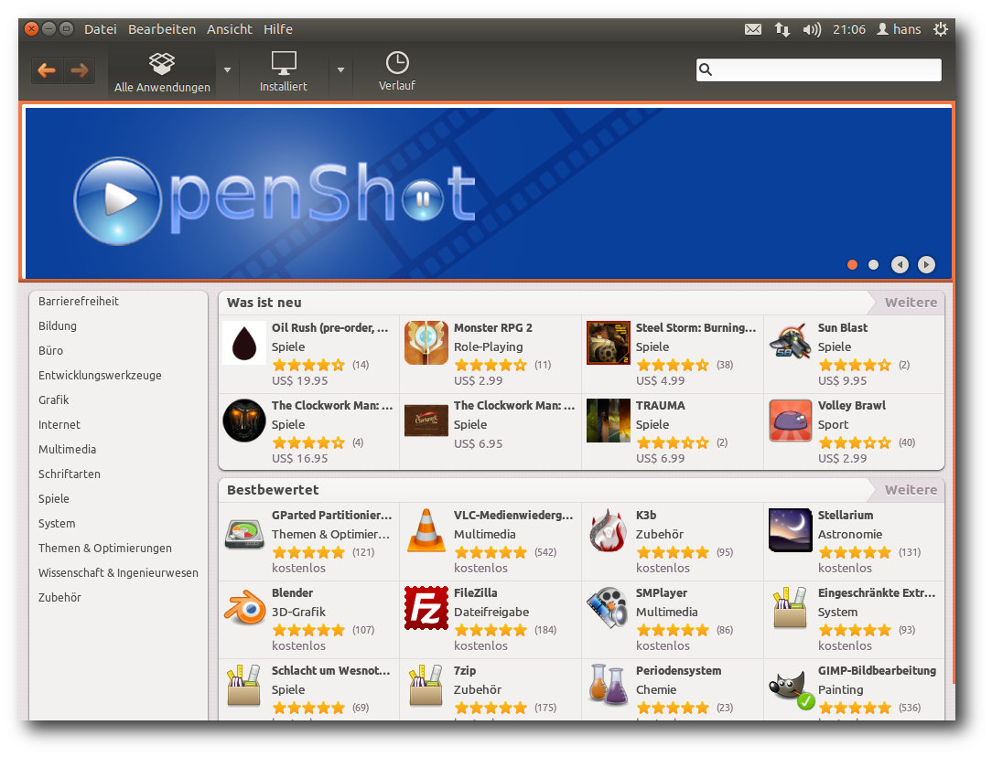Screen dimensions: 992x757
Task: Open Blender icon
Action: pos(244,608)
